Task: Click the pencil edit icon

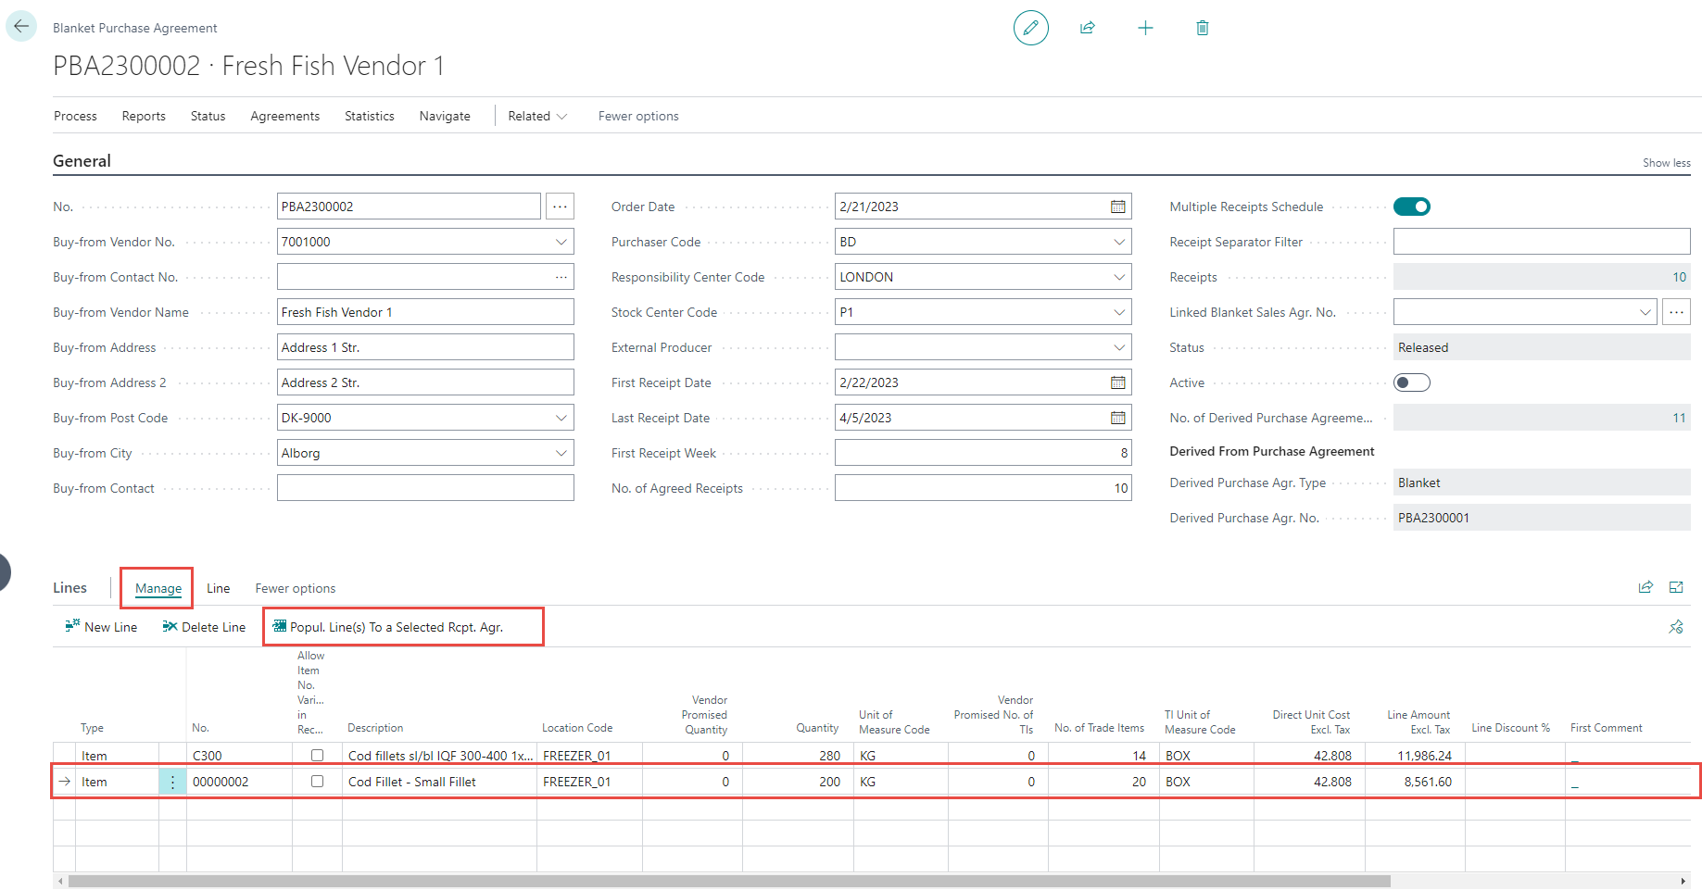Action: tap(1030, 28)
